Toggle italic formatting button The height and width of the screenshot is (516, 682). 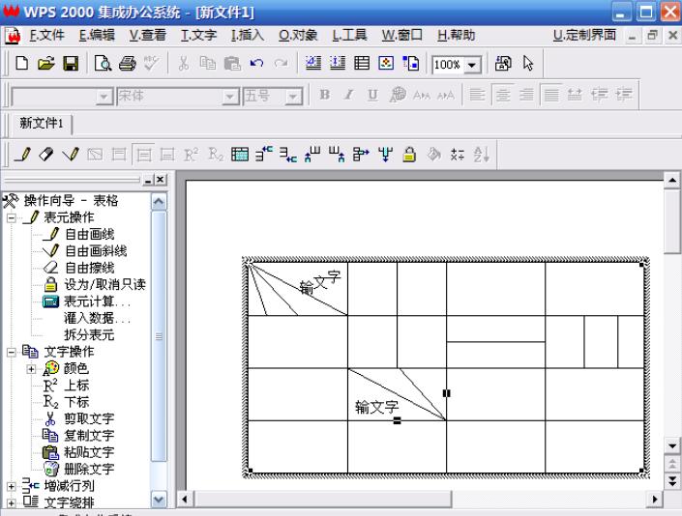(348, 95)
